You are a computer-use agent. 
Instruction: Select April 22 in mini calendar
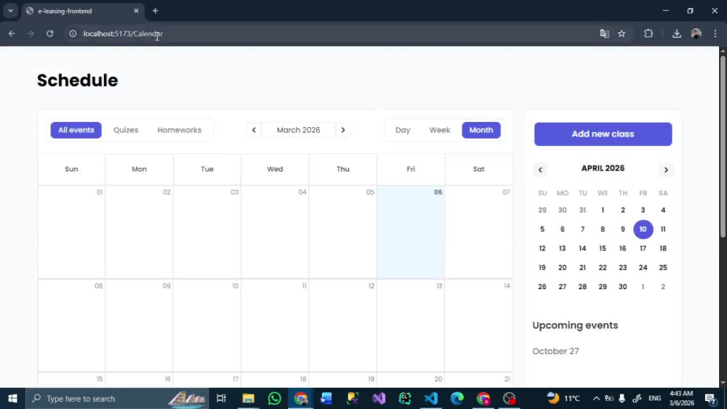[x=602, y=268]
